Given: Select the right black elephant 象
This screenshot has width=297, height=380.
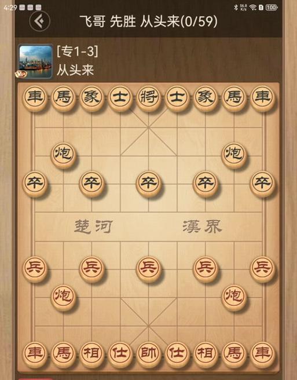Looking at the screenshot, I should (x=206, y=98).
